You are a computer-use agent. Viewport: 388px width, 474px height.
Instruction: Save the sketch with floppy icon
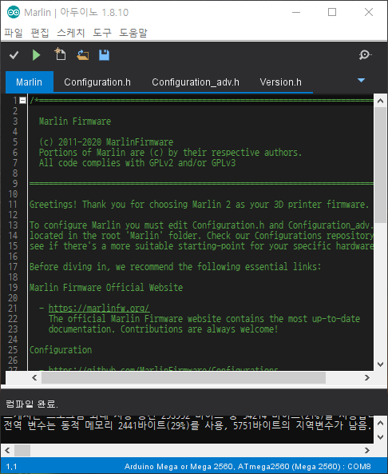[104, 55]
